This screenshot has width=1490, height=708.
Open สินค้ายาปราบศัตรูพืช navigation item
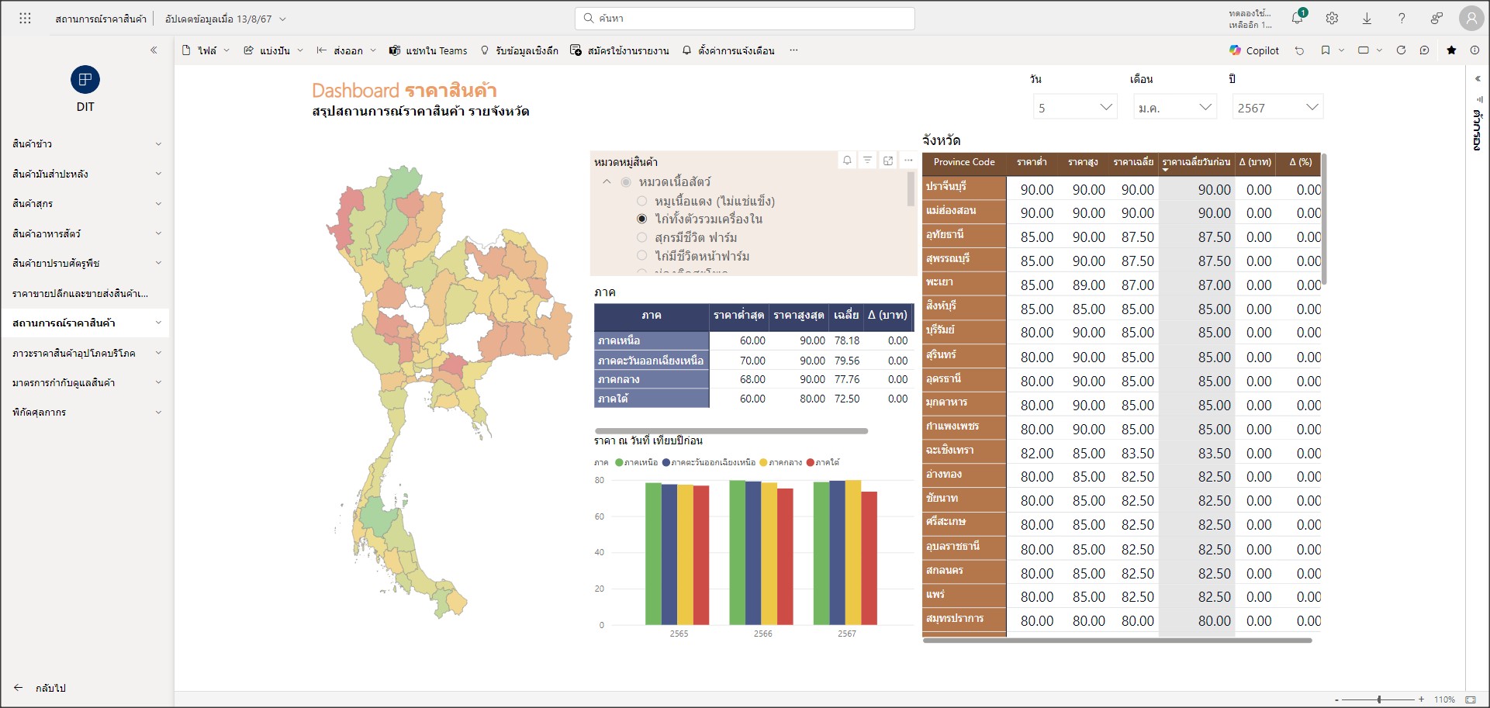coord(85,263)
